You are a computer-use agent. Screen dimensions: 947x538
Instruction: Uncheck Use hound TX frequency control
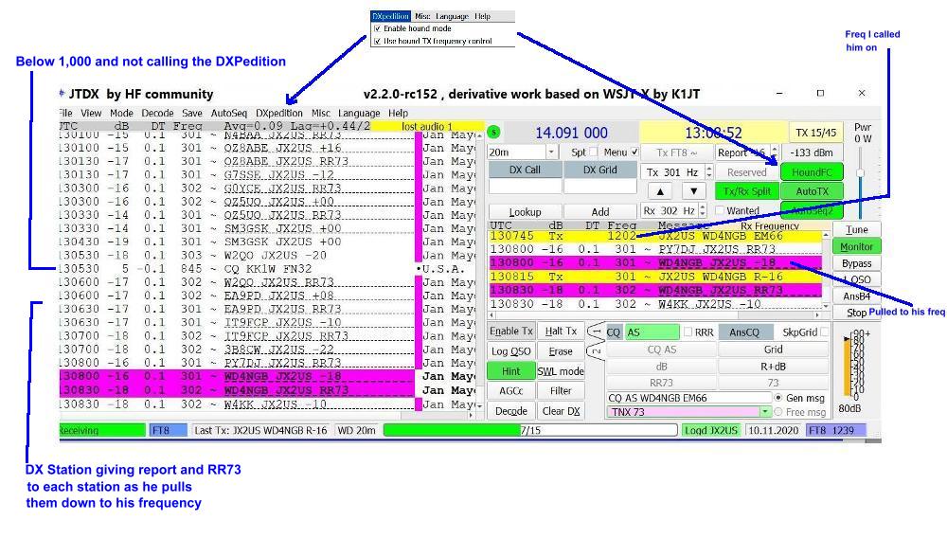(x=378, y=41)
